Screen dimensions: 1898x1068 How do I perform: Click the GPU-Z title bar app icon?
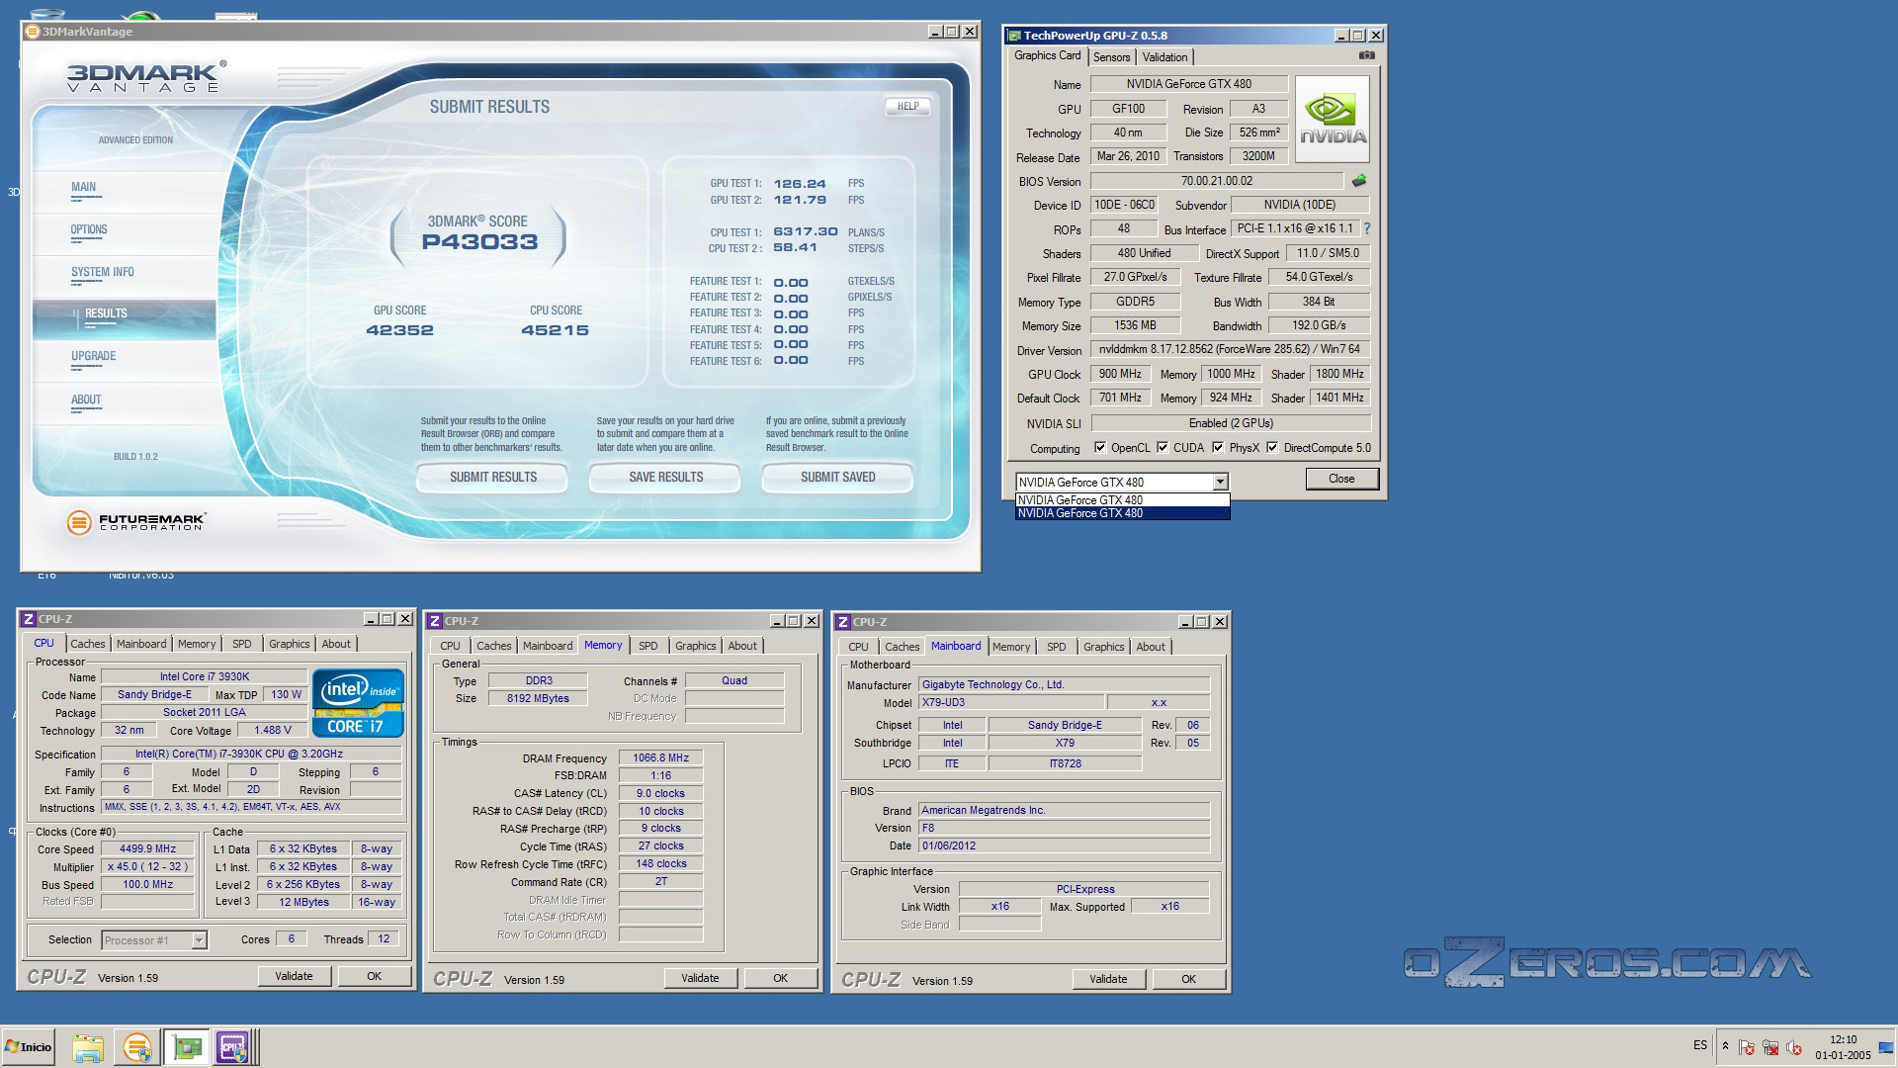point(1013,36)
